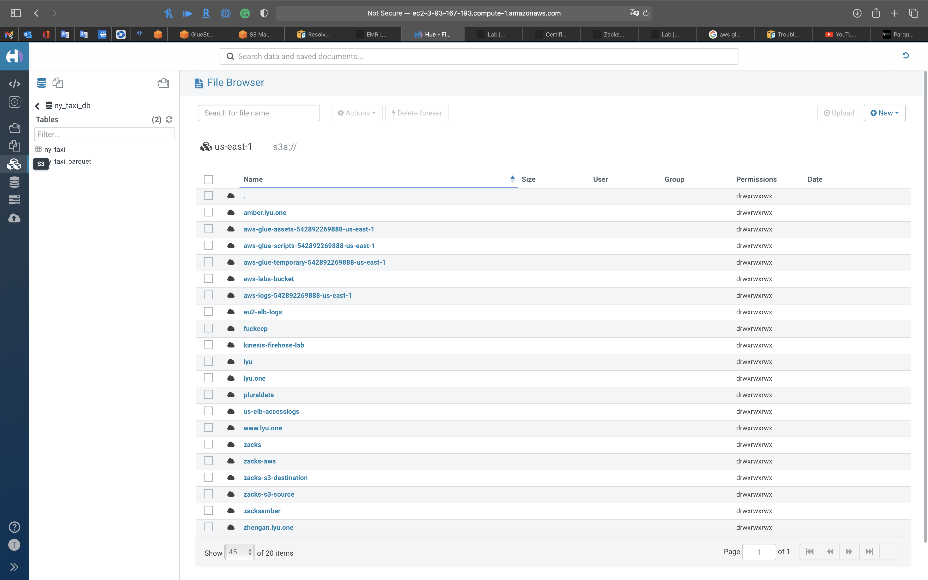The image size is (928, 580).
Task: Open the kinesis-firehose-lab bucket link
Action: [x=273, y=345]
